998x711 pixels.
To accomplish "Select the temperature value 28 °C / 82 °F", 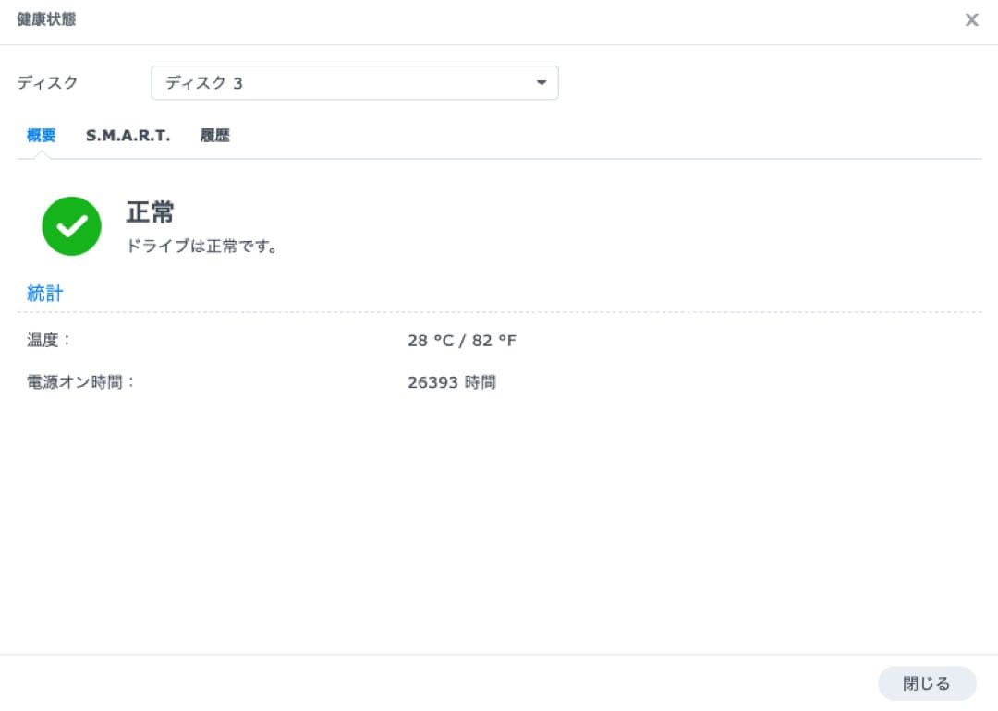I will click(x=462, y=340).
